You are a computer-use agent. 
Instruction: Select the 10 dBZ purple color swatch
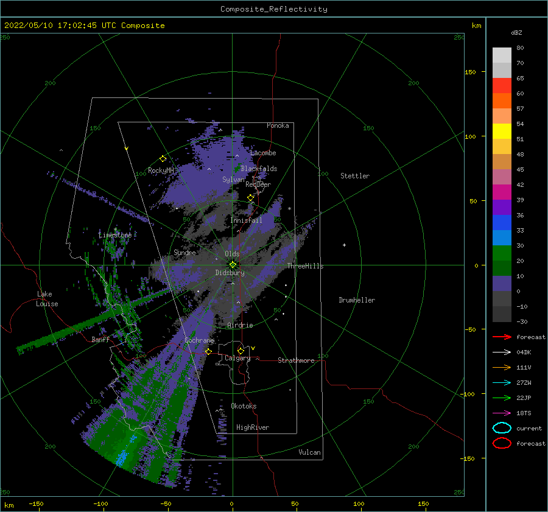pyautogui.click(x=502, y=283)
